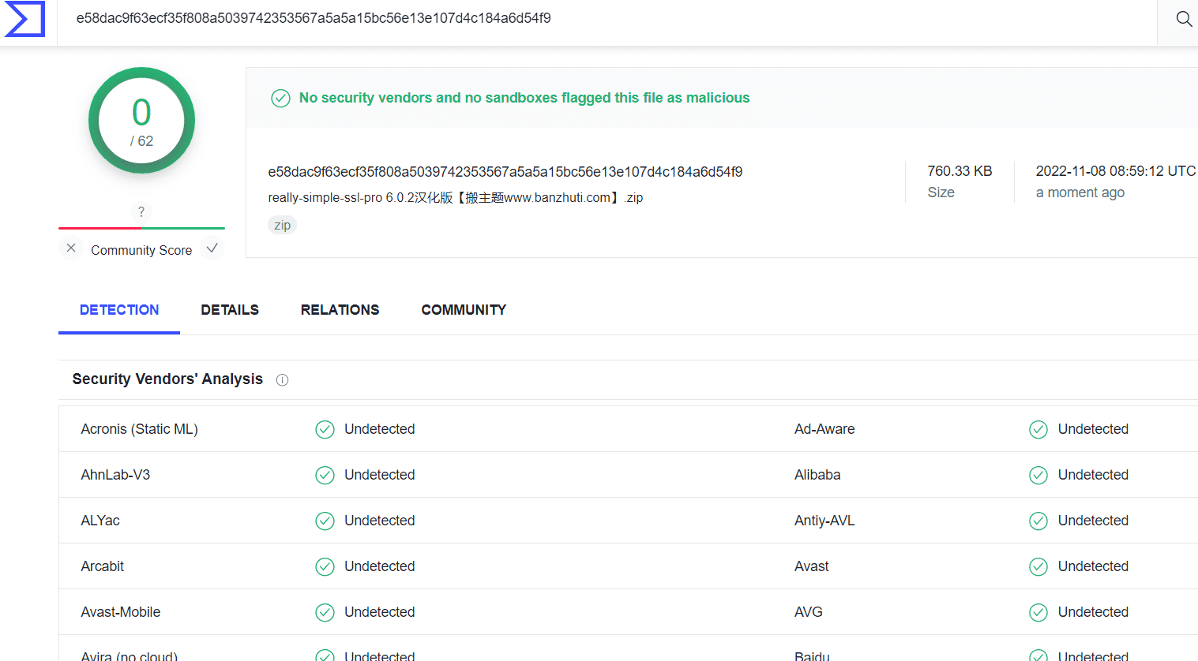Screen dimensions: 1198x661
Task: Click the Avast-Mobile undetected check icon
Action: pyautogui.click(x=325, y=612)
